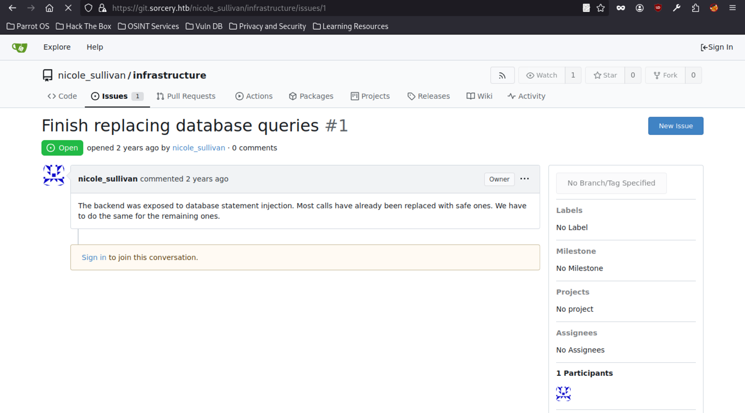Click the Gitea logo home icon

pos(19,47)
